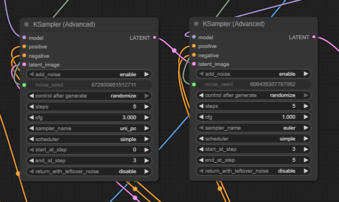Open left node's scheduler simple dropdown
The width and height of the screenshot is (339, 202).
pos(89,139)
